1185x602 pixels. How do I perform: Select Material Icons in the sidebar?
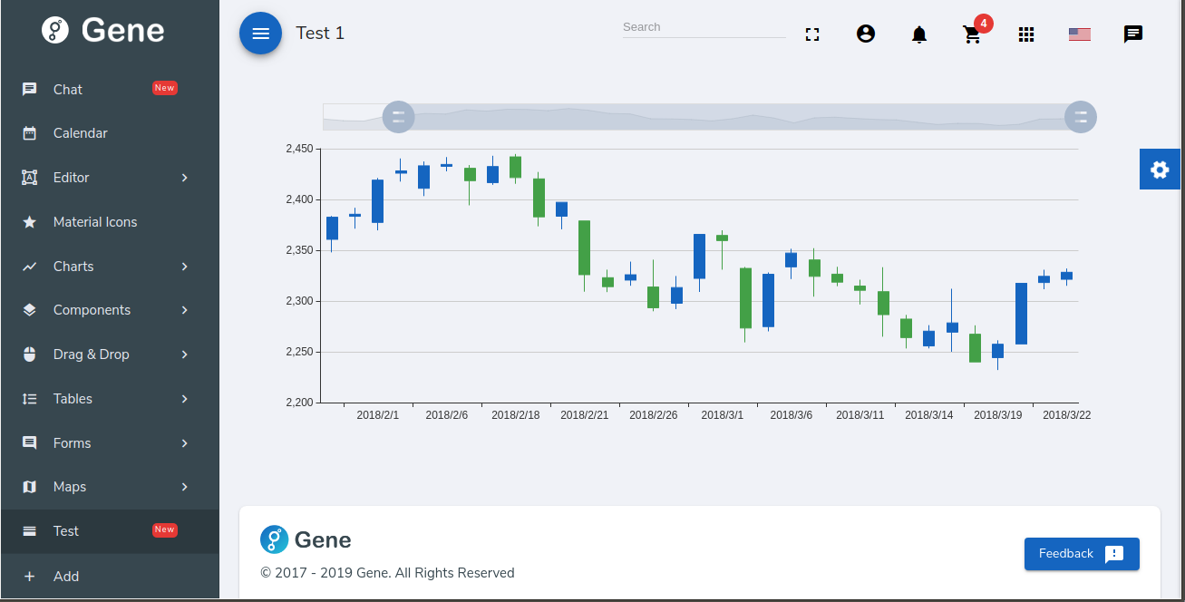[x=95, y=221]
